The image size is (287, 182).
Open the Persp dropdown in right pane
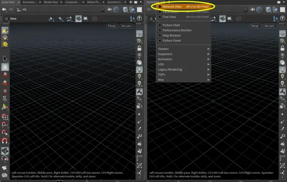coord(255,26)
